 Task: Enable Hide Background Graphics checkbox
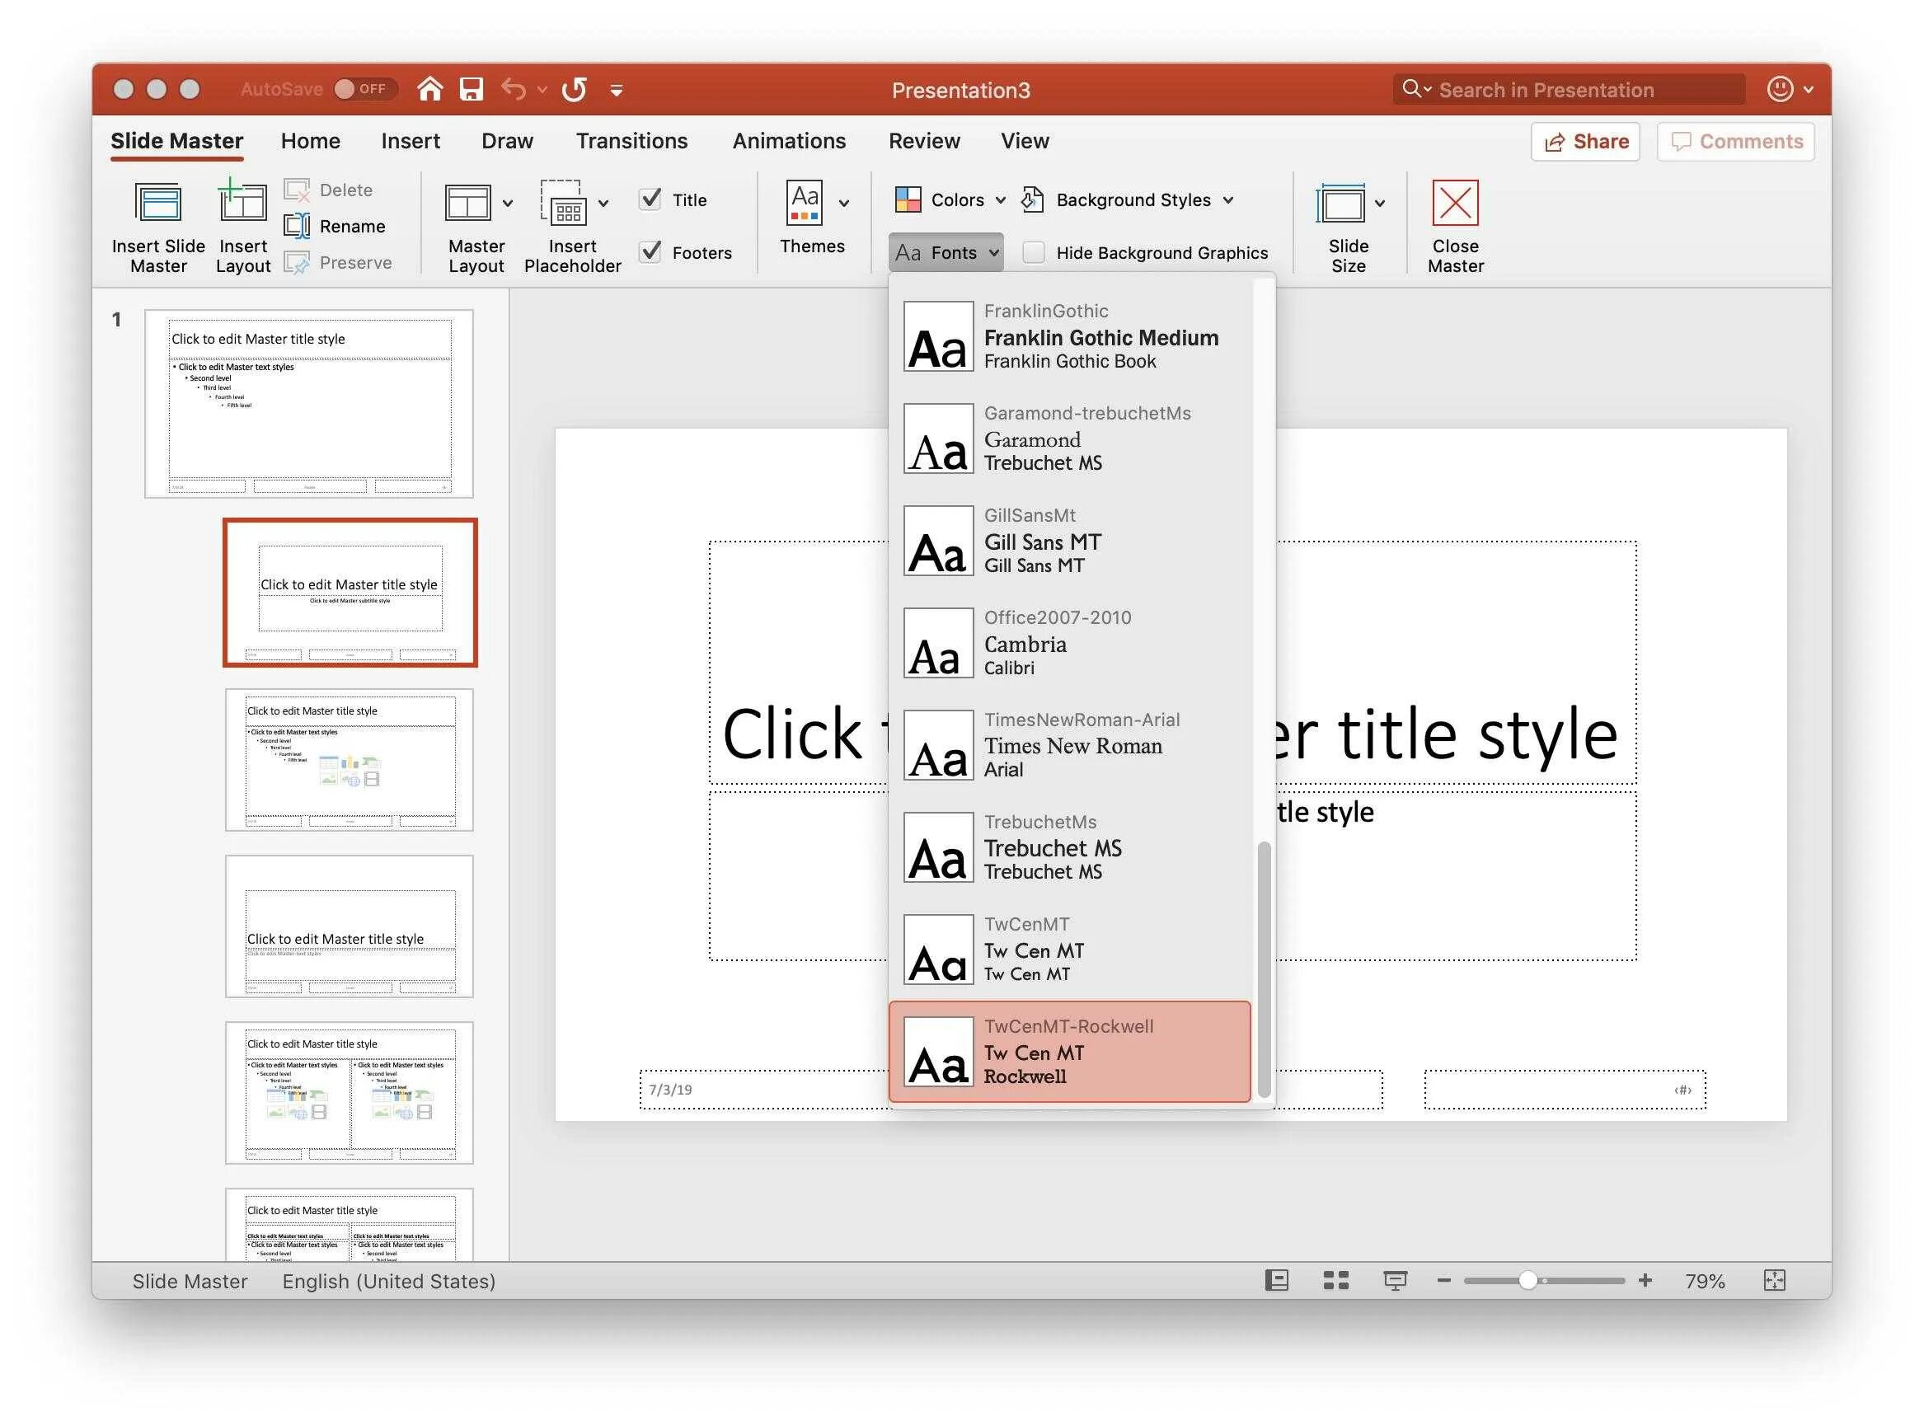tap(1034, 252)
